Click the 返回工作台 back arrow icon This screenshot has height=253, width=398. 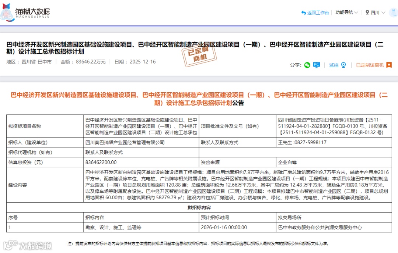pos(303,13)
